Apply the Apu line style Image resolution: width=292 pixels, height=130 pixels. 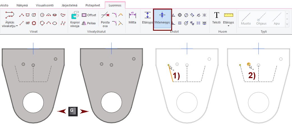(x=277, y=18)
